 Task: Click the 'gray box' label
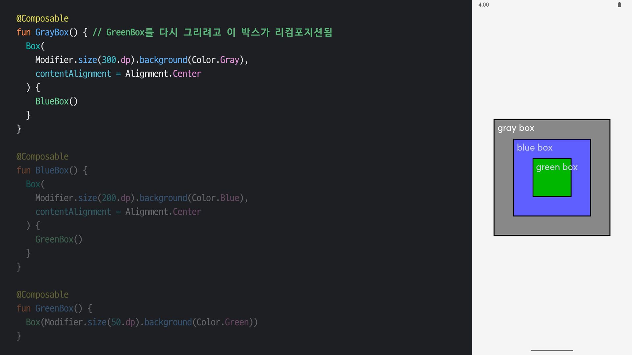tap(516, 128)
